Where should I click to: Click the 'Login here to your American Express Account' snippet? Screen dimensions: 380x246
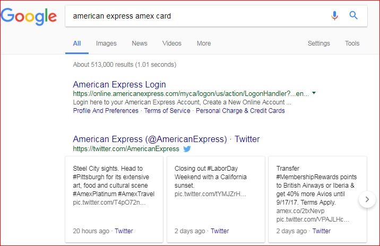[182, 102]
